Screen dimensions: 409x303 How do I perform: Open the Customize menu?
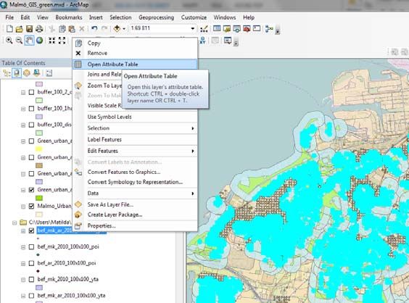(194, 17)
